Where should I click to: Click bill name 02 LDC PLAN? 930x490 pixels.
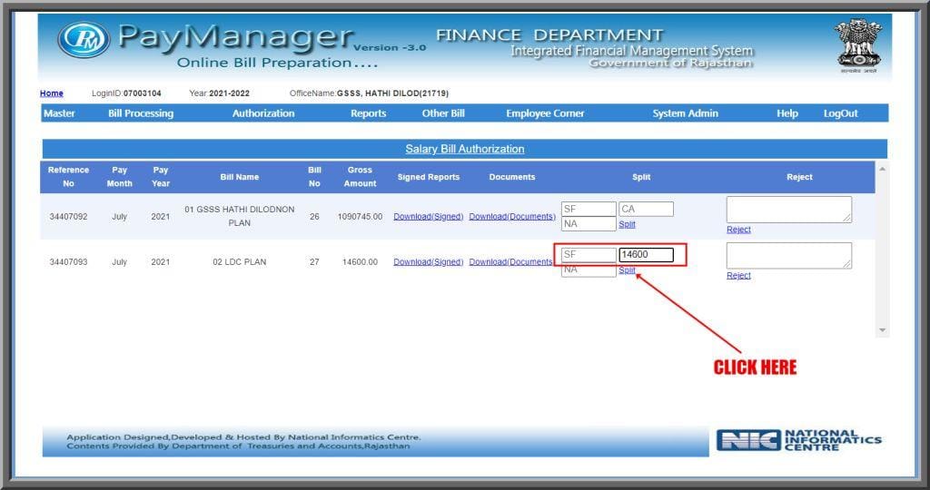point(240,262)
